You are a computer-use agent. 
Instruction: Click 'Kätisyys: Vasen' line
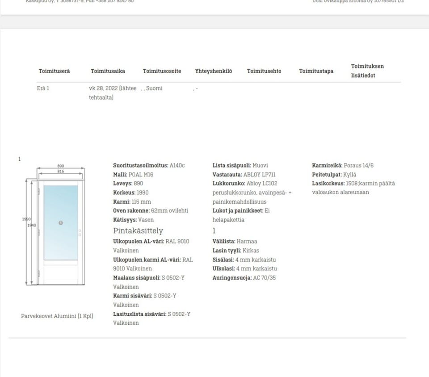coord(133,220)
